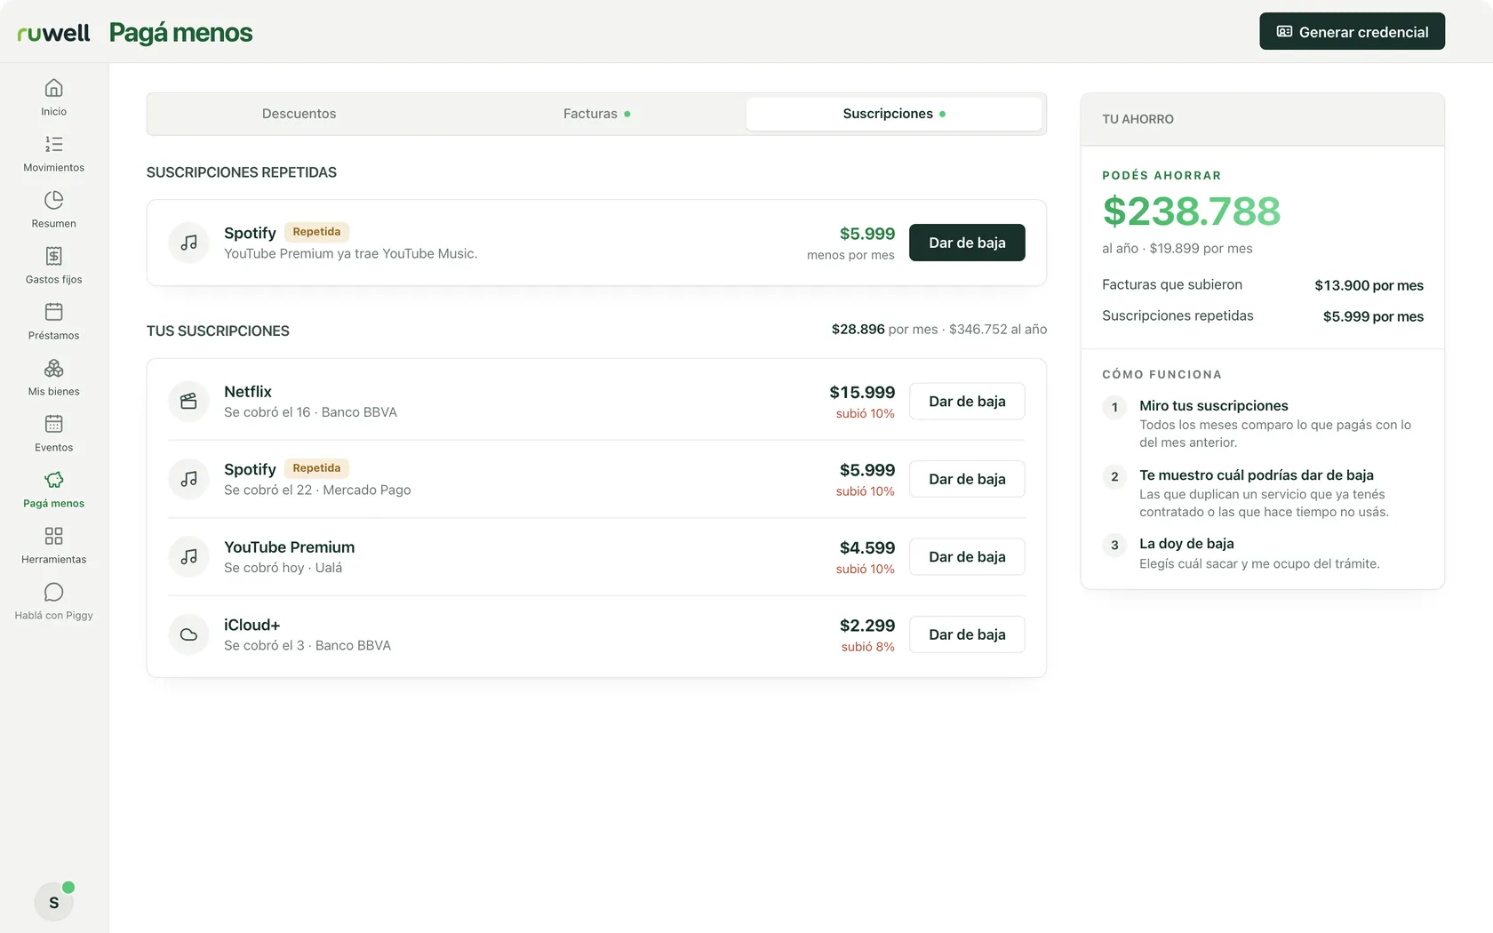Select the Suscripciones tab

click(x=894, y=114)
